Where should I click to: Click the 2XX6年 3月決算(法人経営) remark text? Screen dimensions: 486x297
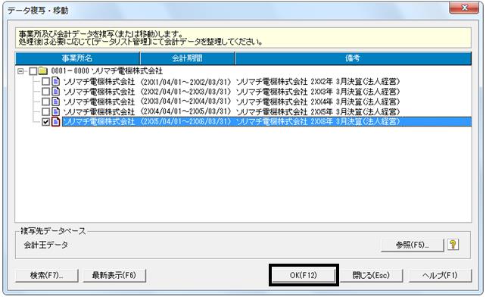click(x=356, y=121)
